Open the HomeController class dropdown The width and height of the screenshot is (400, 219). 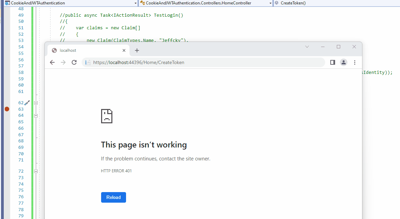tap(206, 3)
